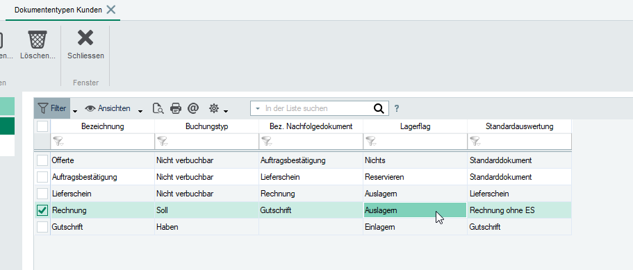Click the Buchungstyp column filter funnel
The width and height of the screenshot is (633, 270).
[163, 141]
